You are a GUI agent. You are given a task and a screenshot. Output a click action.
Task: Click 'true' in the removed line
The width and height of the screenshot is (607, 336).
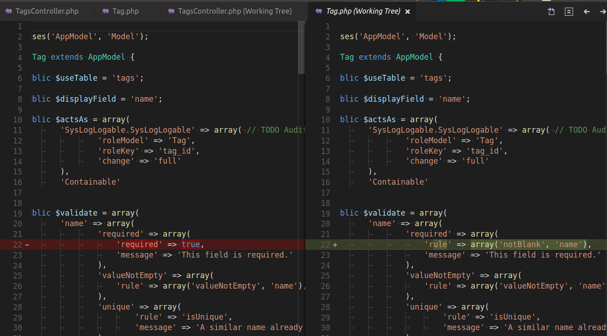coord(190,244)
